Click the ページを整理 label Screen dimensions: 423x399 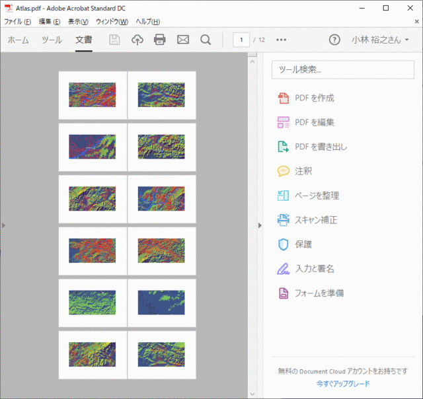pyautogui.click(x=317, y=196)
